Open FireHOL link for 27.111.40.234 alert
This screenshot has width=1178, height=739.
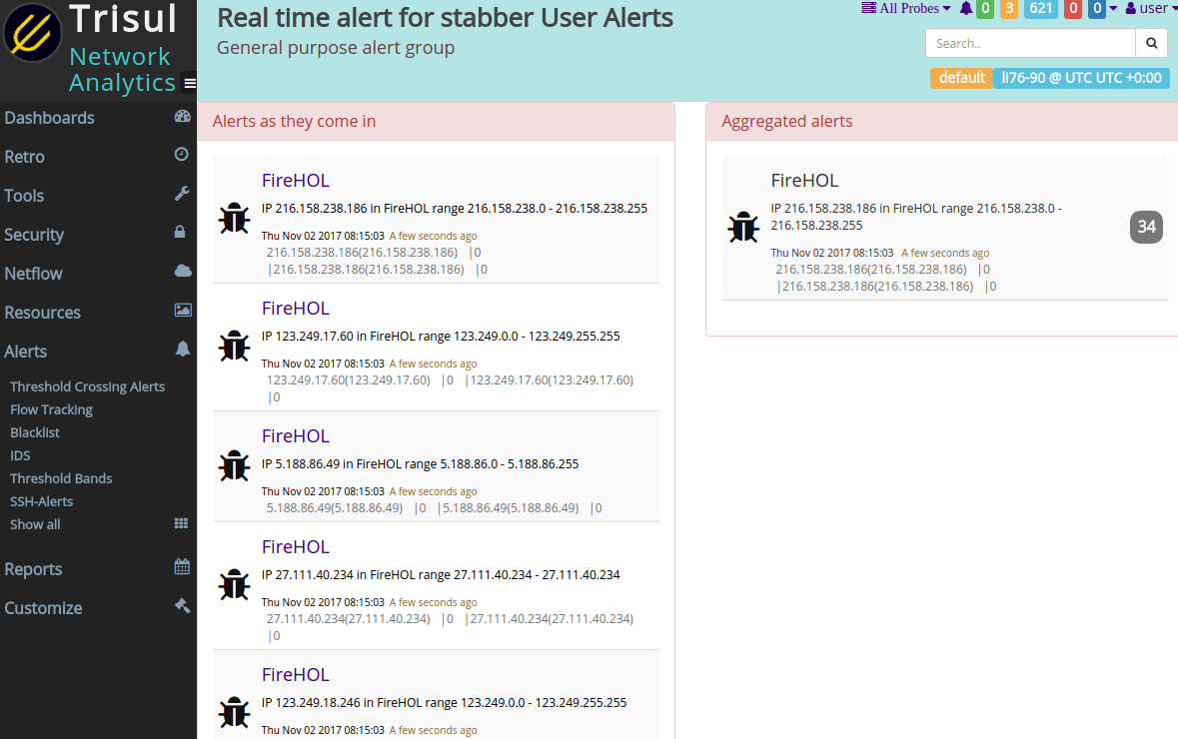pyautogui.click(x=296, y=546)
